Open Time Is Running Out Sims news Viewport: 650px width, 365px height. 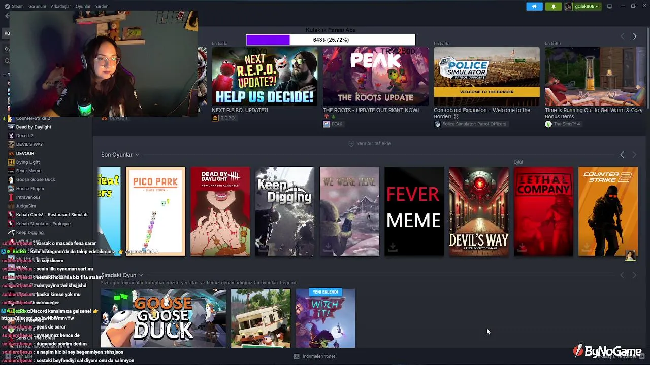pyautogui.click(x=594, y=113)
